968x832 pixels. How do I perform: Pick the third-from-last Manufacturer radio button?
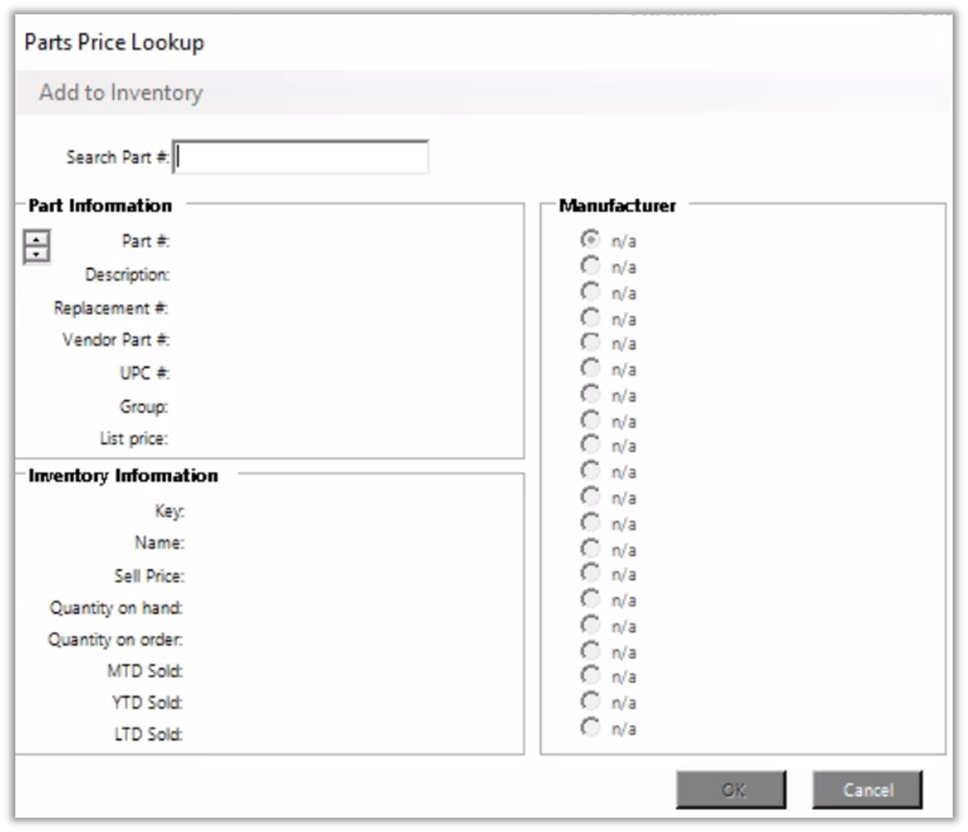click(591, 675)
